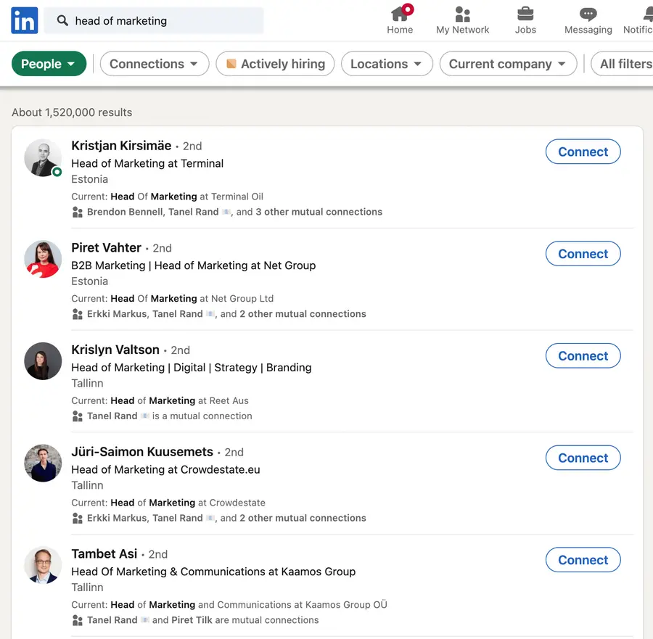Viewport: 653px width, 639px height.
Task: Enable the Actively hiring filter
Action: [275, 64]
